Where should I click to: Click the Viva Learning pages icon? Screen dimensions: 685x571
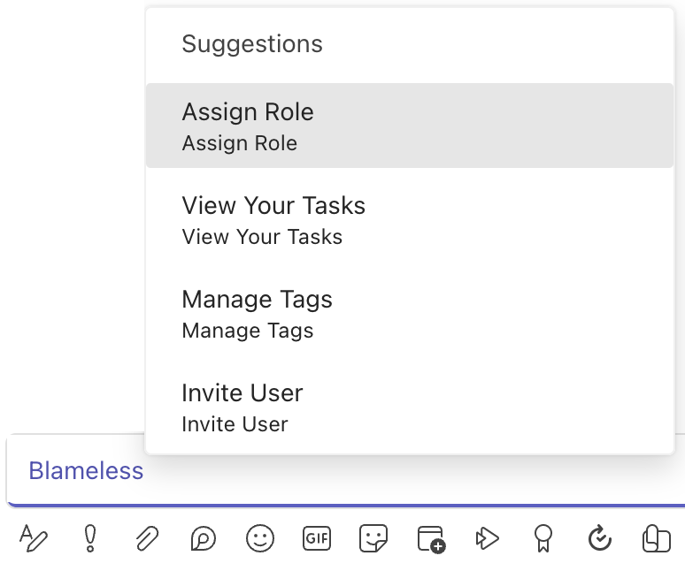click(x=656, y=538)
